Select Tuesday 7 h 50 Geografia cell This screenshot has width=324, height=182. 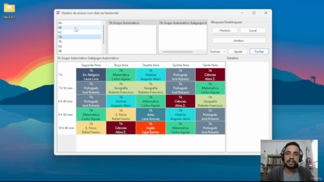[x=121, y=88]
